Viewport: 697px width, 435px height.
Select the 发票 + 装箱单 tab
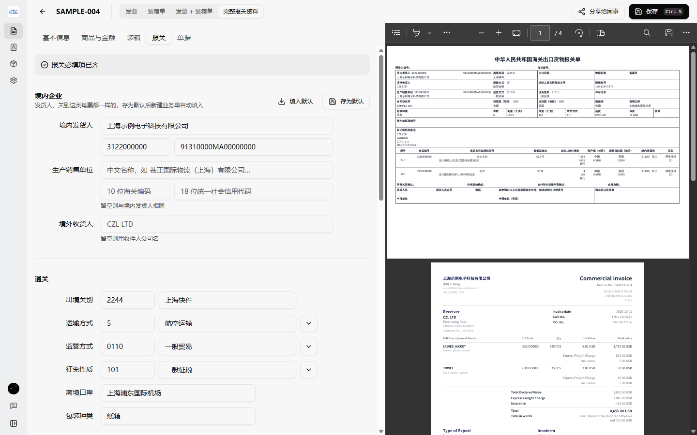coord(194,12)
